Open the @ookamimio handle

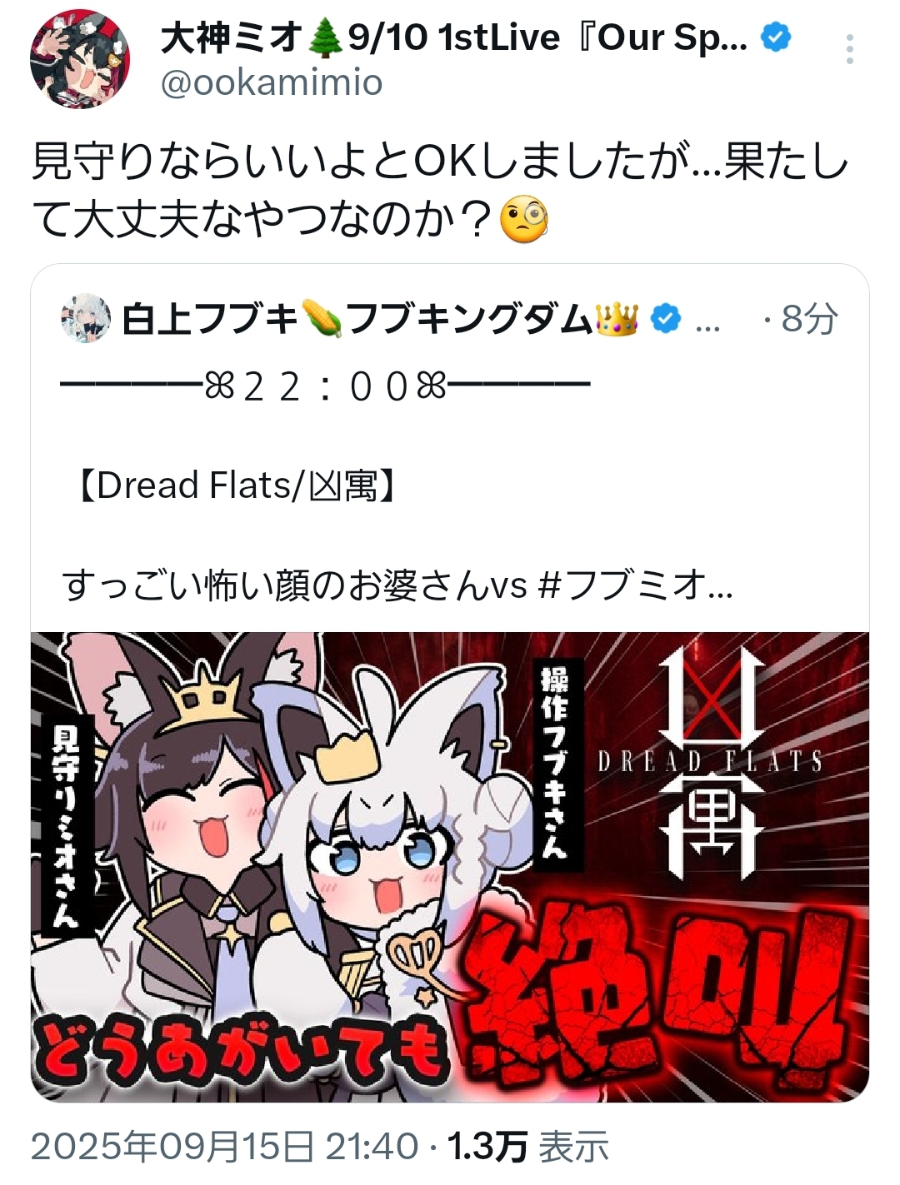pyautogui.click(x=271, y=82)
